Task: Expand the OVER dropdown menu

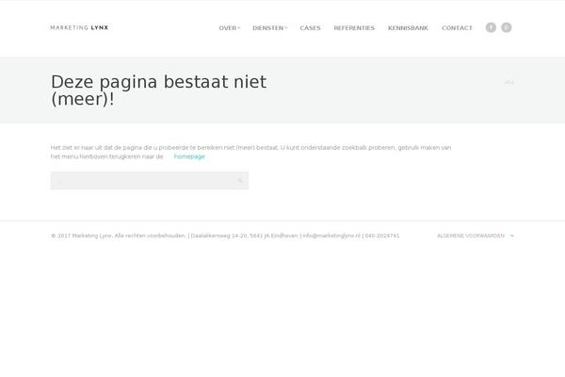Action: click(x=229, y=28)
